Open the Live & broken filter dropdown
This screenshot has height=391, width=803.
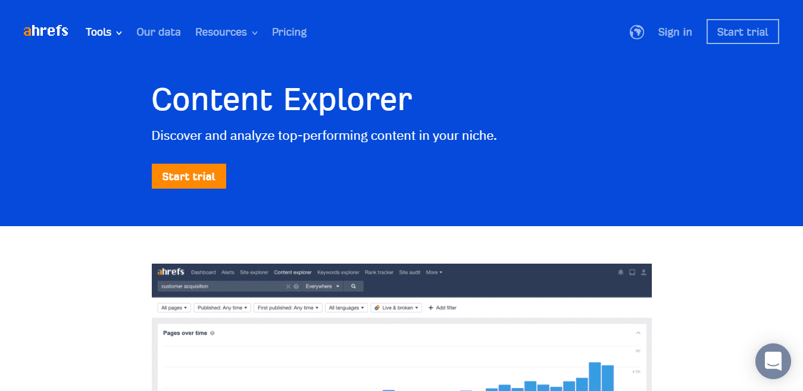click(x=396, y=308)
